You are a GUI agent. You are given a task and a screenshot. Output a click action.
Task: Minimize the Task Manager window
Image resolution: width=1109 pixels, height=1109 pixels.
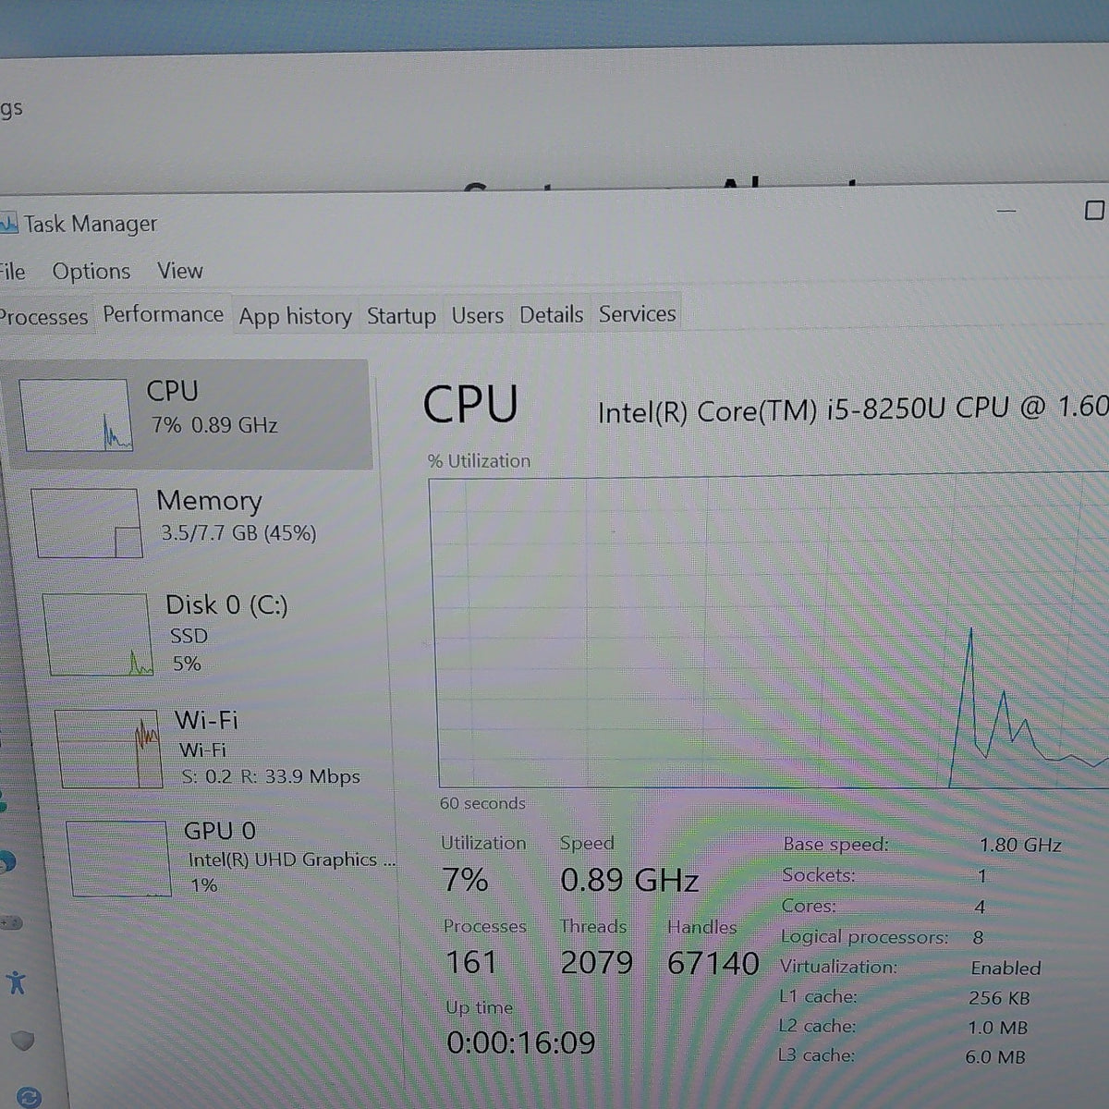click(1006, 211)
